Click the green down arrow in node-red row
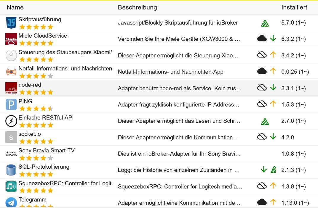The image size is (318, 208). pyautogui.click(x=273, y=88)
